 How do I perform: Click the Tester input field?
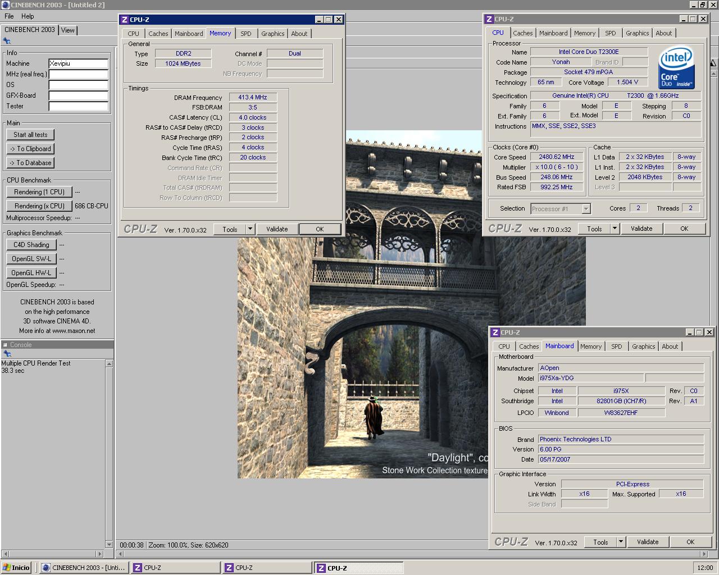tap(78, 106)
